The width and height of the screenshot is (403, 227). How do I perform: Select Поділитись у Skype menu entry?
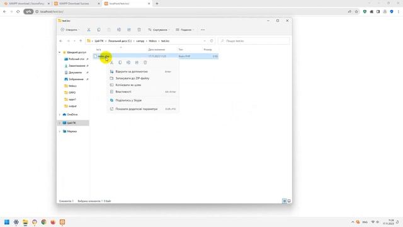pos(143,100)
